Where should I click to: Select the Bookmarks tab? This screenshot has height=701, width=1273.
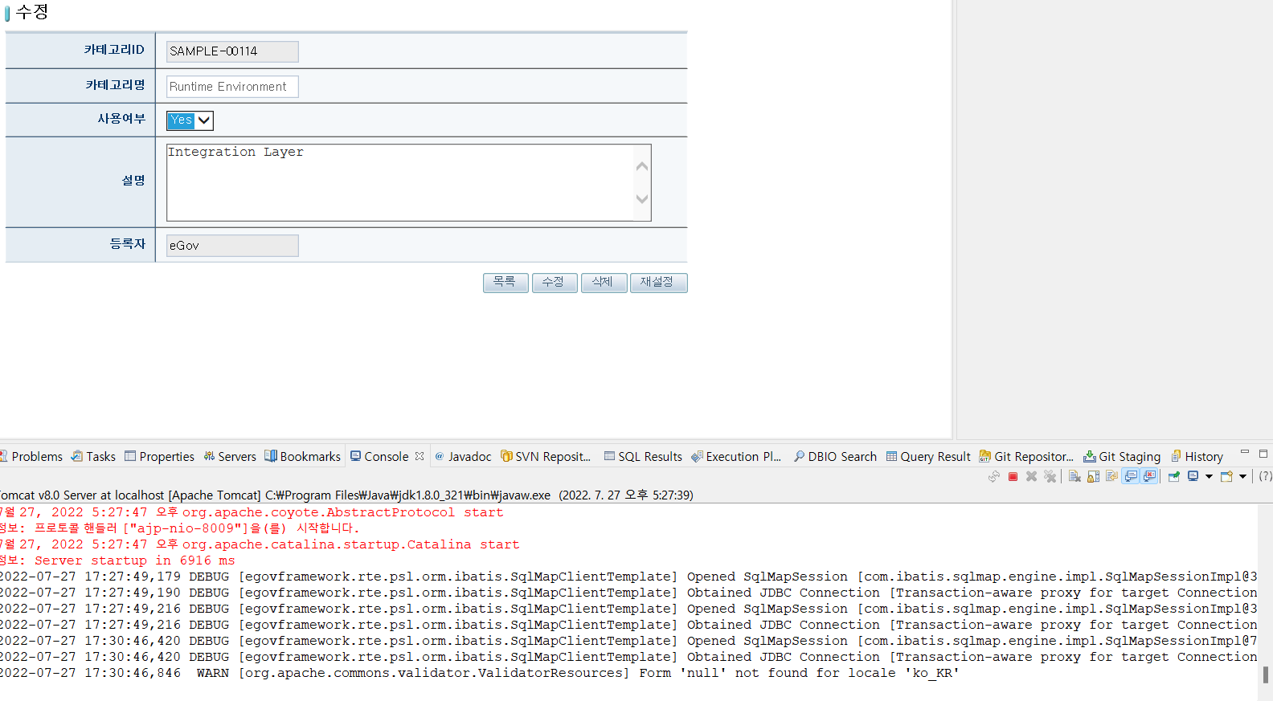point(303,457)
